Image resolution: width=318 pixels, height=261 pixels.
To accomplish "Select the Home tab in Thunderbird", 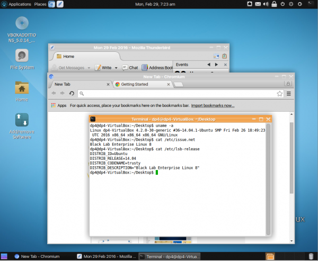I will click(85, 56).
